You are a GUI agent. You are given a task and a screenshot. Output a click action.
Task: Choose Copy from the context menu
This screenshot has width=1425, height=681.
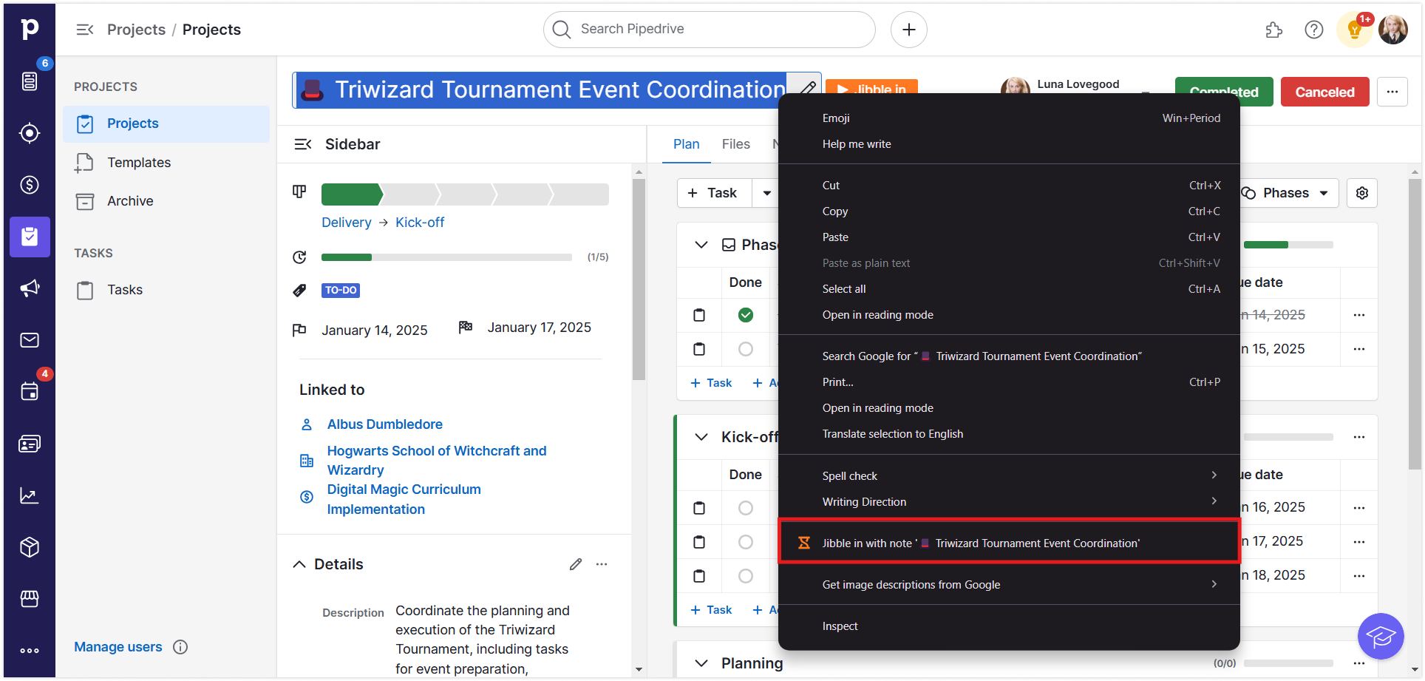coord(1009,211)
